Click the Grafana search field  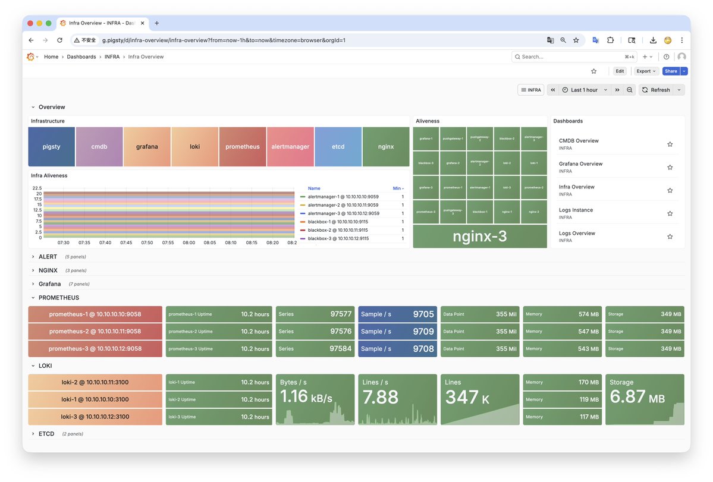574,57
